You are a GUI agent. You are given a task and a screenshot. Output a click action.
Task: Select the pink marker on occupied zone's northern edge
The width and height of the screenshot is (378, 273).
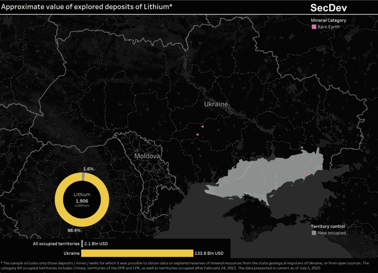(x=302, y=148)
